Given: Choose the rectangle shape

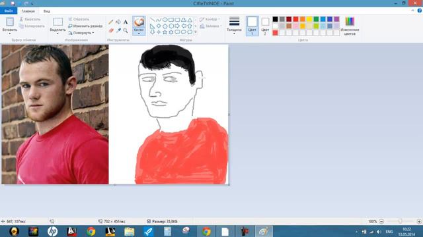Looking at the screenshot, I should [x=171, y=20].
